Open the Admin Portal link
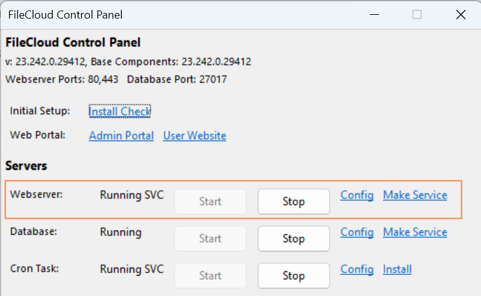The height and width of the screenshot is (296, 481). (121, 136)
